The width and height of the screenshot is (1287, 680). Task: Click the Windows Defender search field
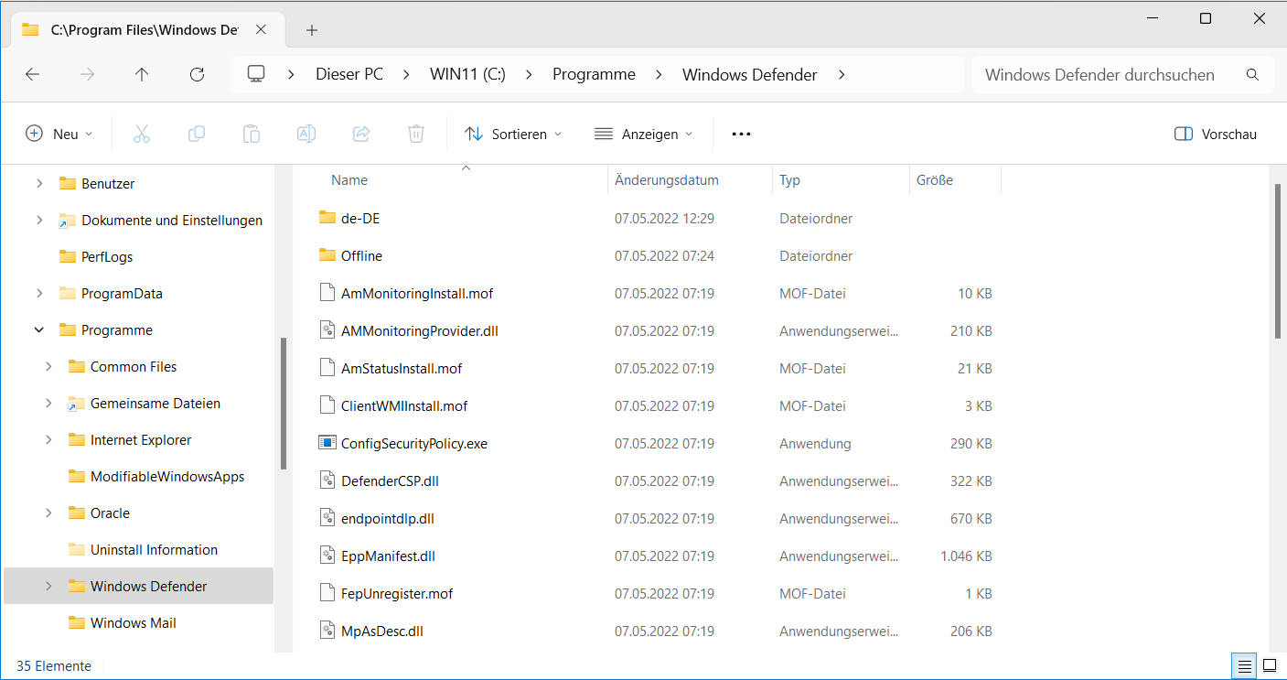pos(1107,75)
